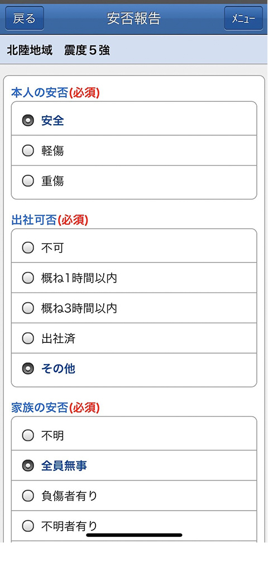Select the 軽傷 radio option

(134, 150)
